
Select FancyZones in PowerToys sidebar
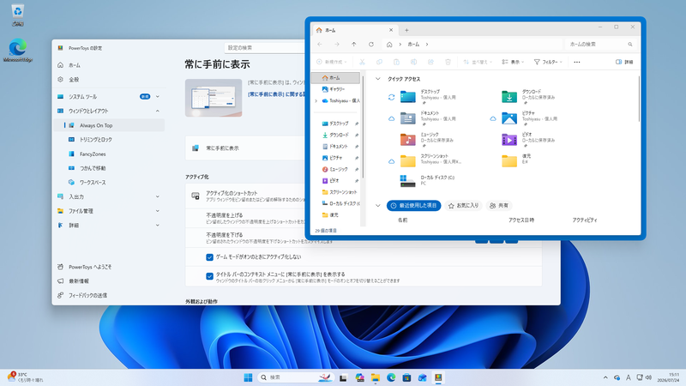pos(109,154)
